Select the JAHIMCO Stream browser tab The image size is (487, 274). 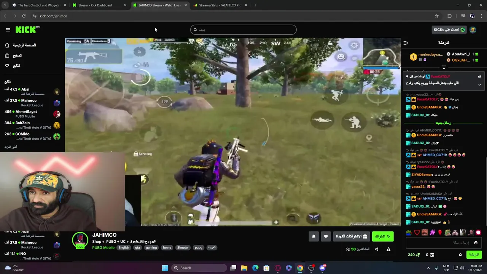pos(159,5)
